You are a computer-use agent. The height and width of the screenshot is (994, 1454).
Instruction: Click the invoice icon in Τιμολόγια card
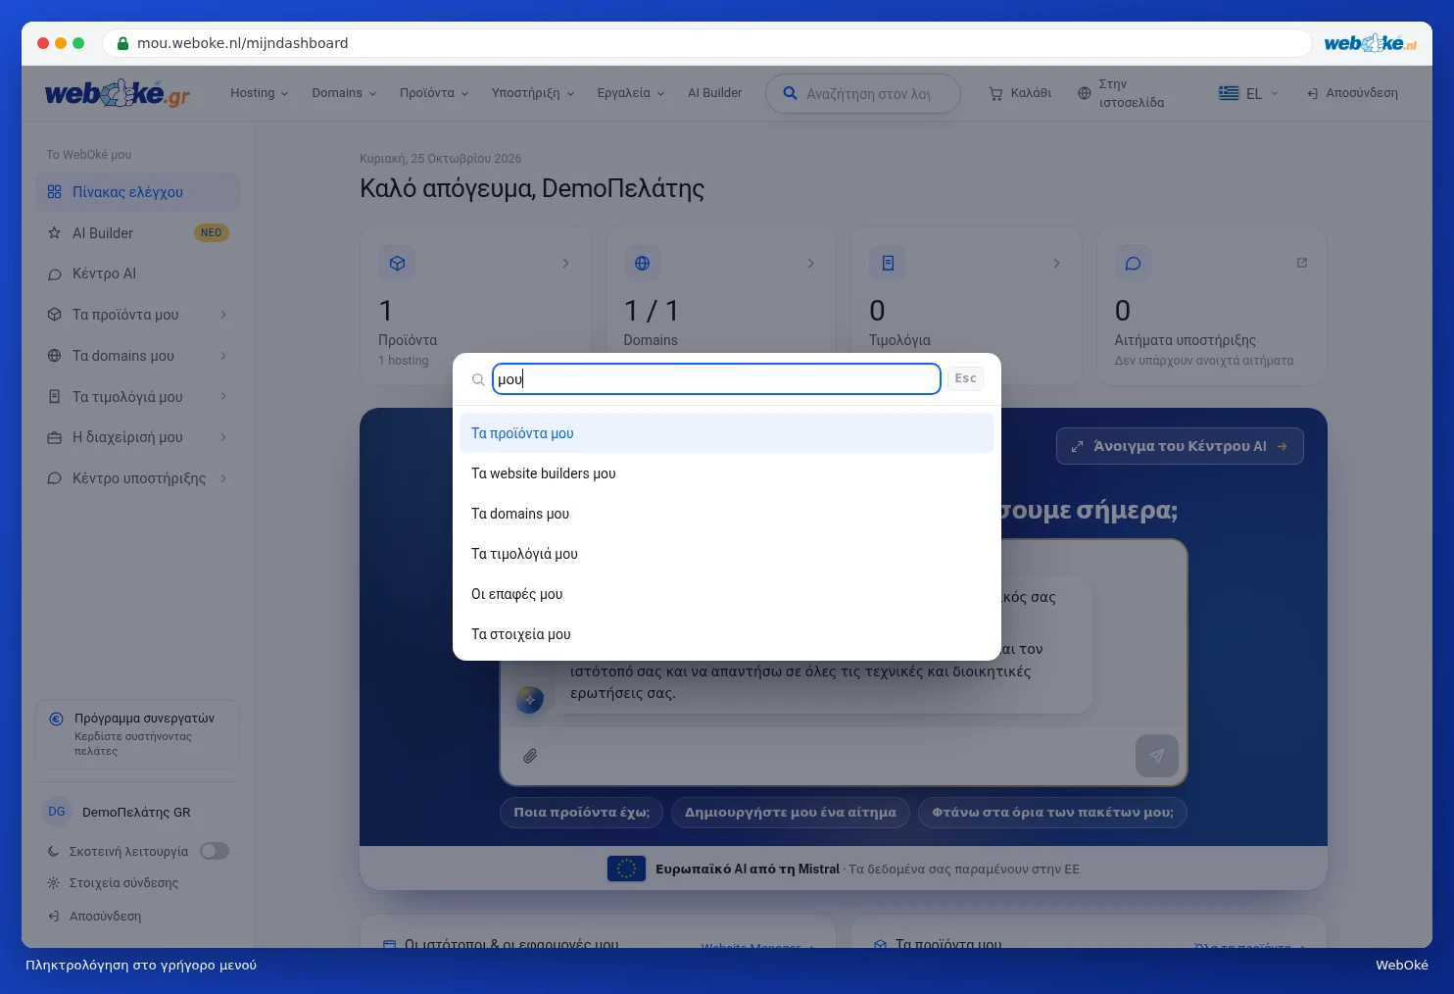(x=888, y=263)
